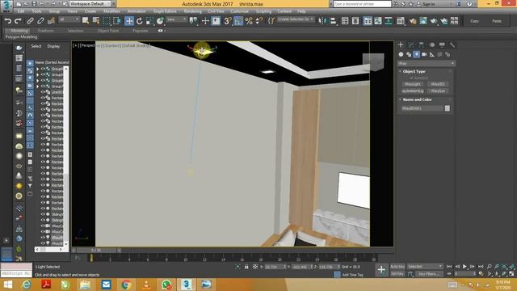The width and height of the screenshot is (517, 291).
Task: Select the Cameras category icon
Action: 424,54
